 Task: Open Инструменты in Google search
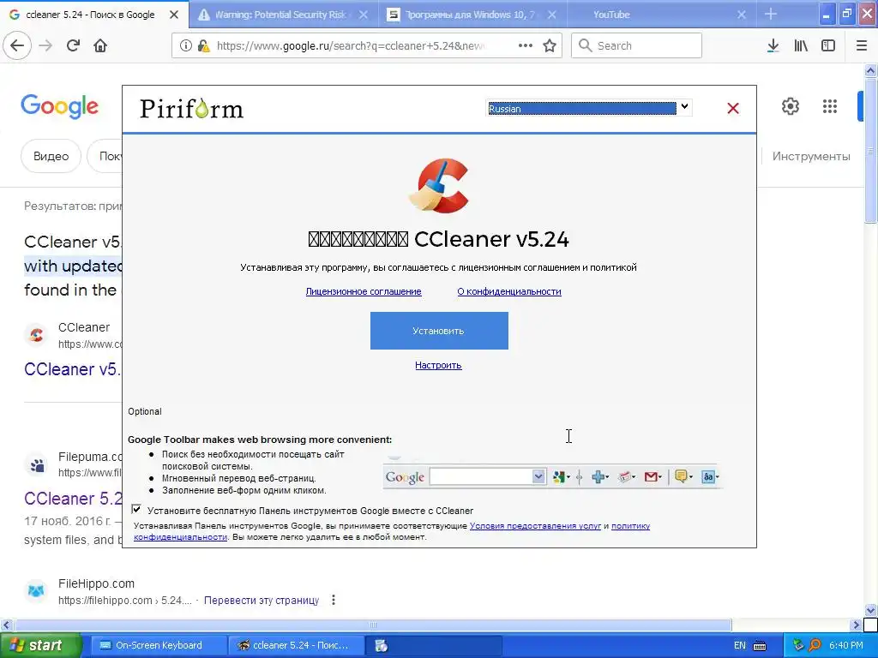tap(811, 156)
